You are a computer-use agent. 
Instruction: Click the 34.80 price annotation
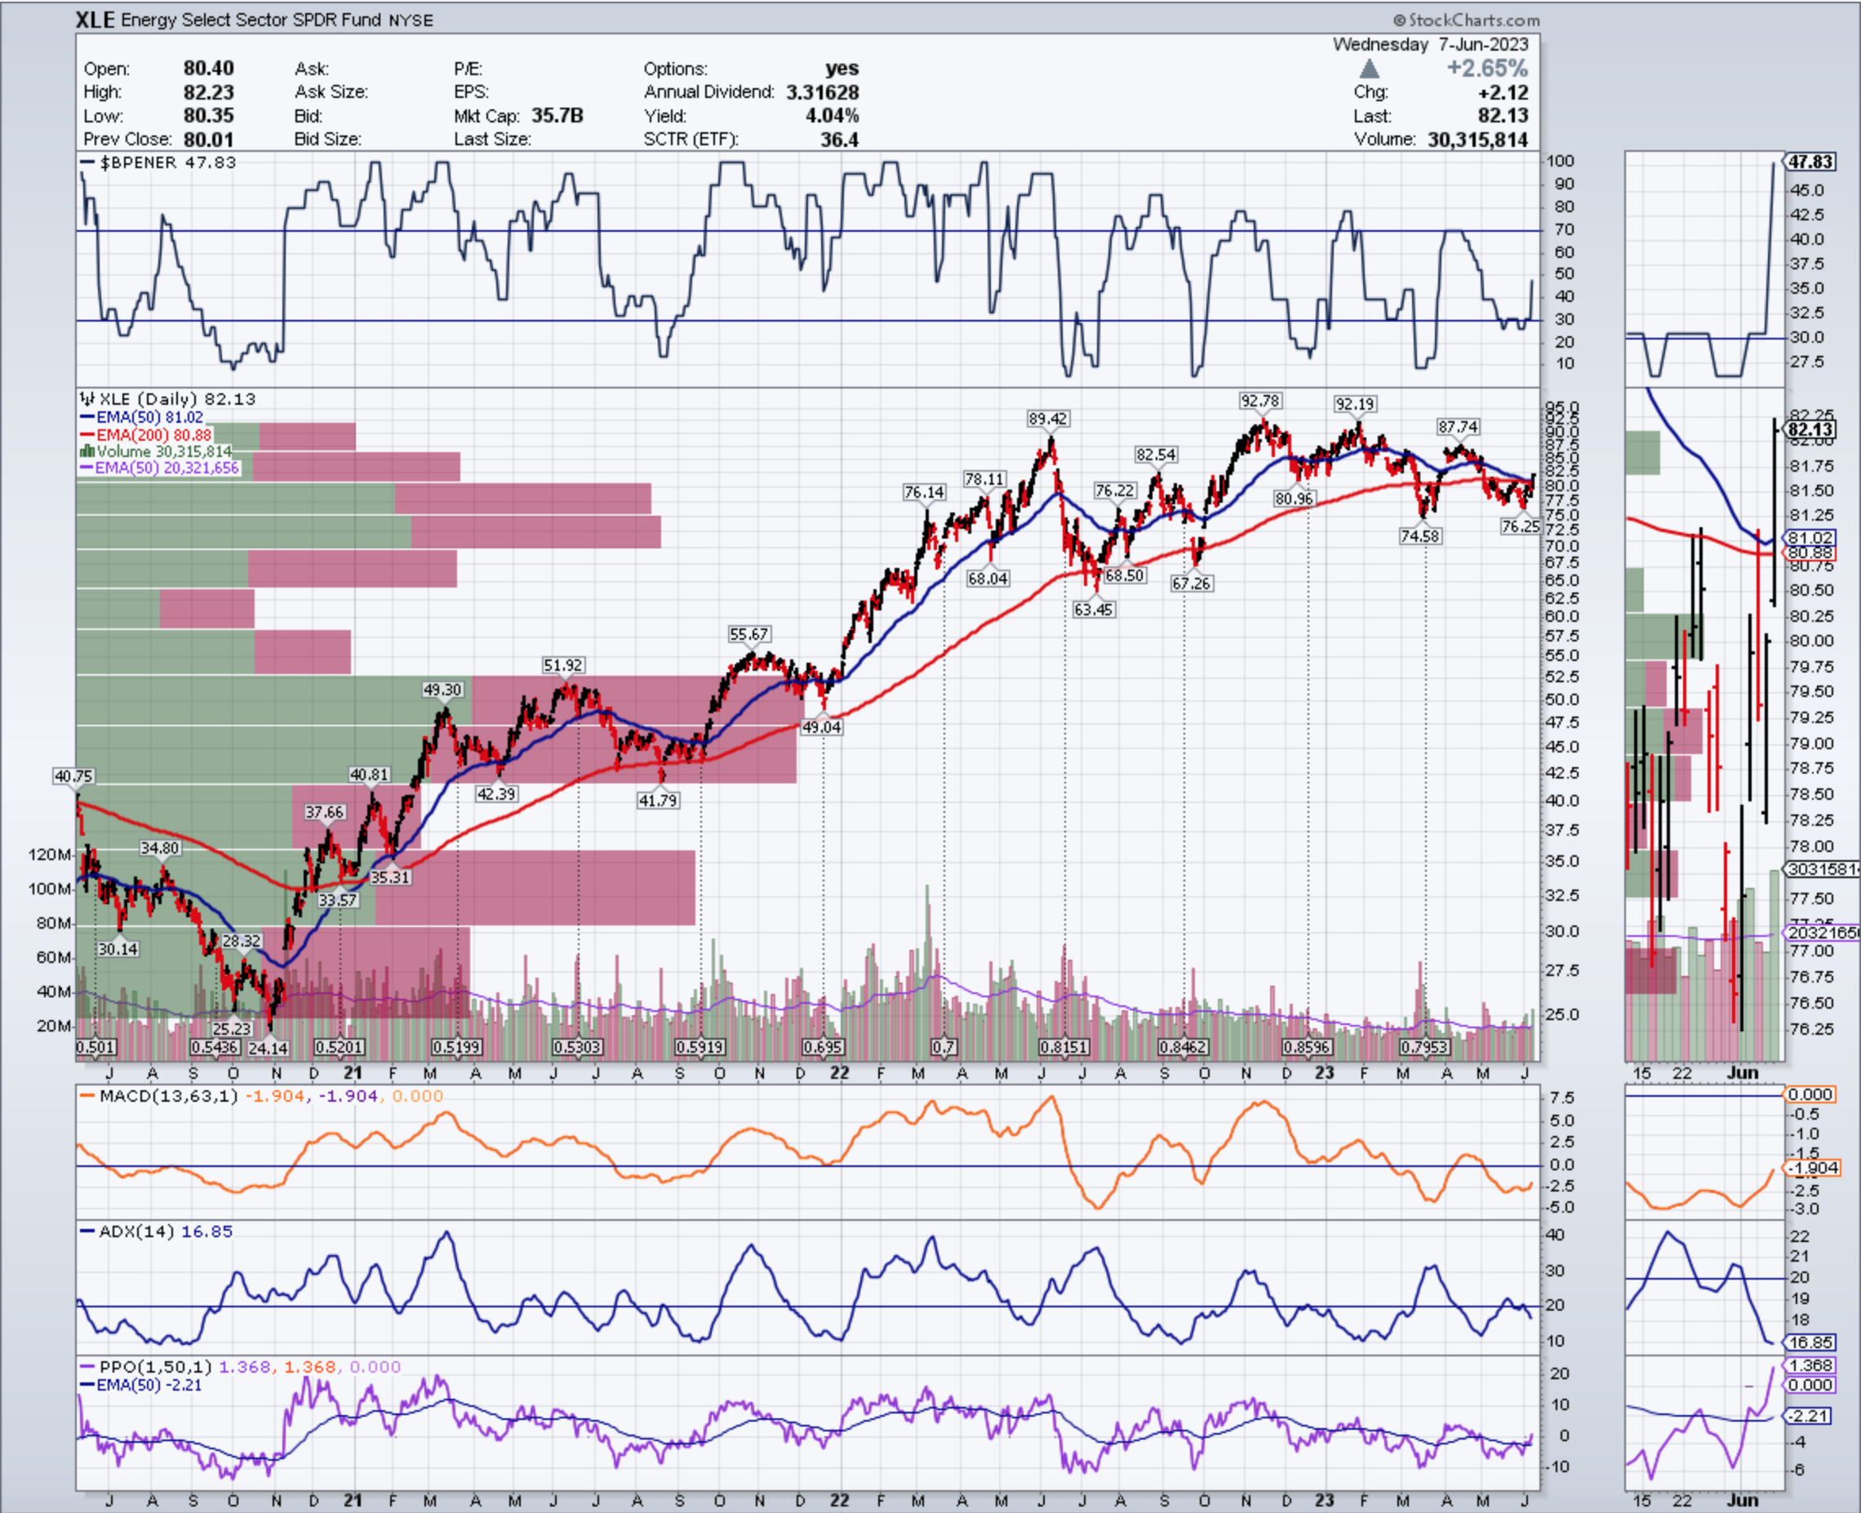(159, 848)
